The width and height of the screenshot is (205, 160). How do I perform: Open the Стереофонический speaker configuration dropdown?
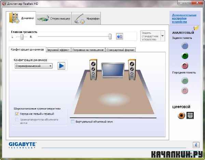click(x=33, y=66)
